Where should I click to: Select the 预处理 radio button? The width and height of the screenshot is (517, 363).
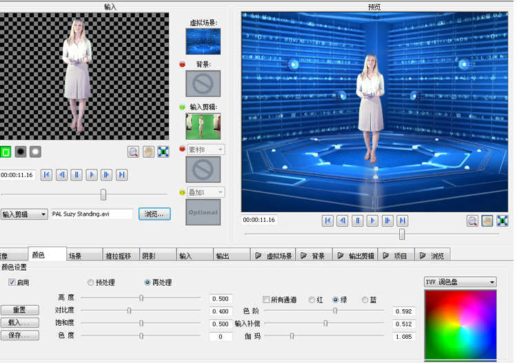point(91,282)
